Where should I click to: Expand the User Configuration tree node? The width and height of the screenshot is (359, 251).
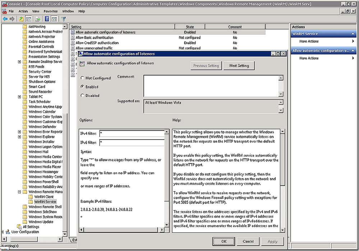[x=3, y=232]
